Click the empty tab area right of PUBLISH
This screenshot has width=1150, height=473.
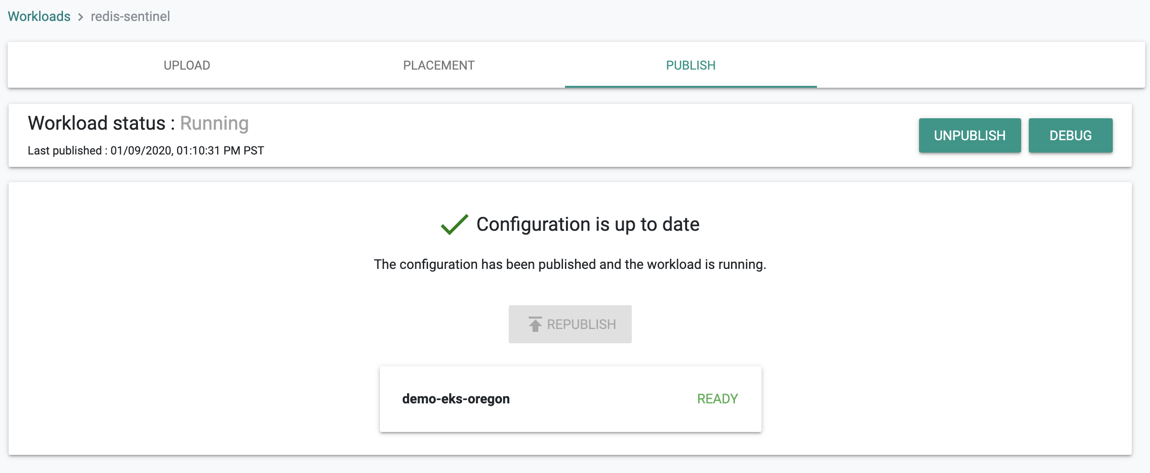click(981, 65)
